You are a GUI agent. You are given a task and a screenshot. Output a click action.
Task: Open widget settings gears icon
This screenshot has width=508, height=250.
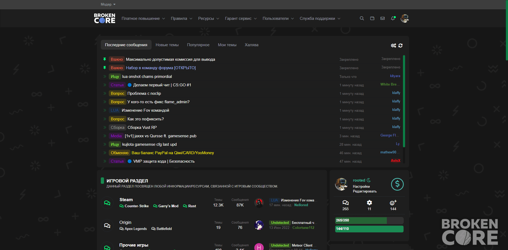[x=393, y=45]
